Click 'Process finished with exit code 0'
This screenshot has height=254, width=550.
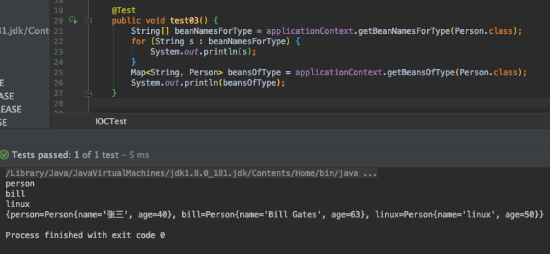(x=86, y=235)
